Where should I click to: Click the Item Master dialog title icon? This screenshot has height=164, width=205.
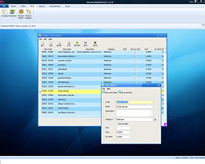pos(103,85)
